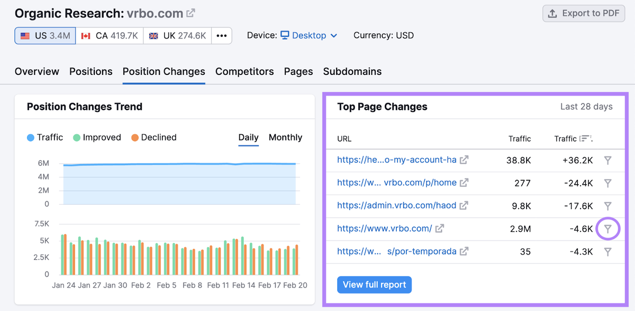Screen dimensions: 635x311
Task: Switch chart to Monthly view
Action: pos(285,137)
